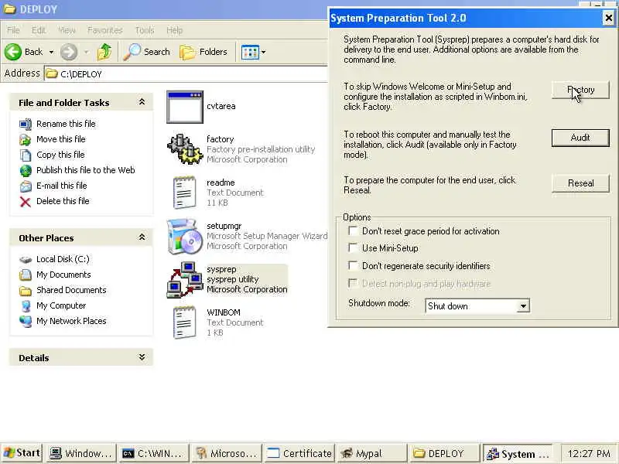Click the Copy this file icon
Image resolution: width=619 pixels, height=464 pixels.
click(x=26, y=155)
